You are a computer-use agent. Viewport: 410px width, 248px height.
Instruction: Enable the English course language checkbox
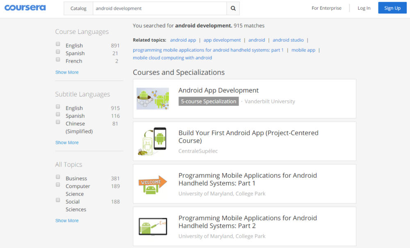[x=58, y=44]
